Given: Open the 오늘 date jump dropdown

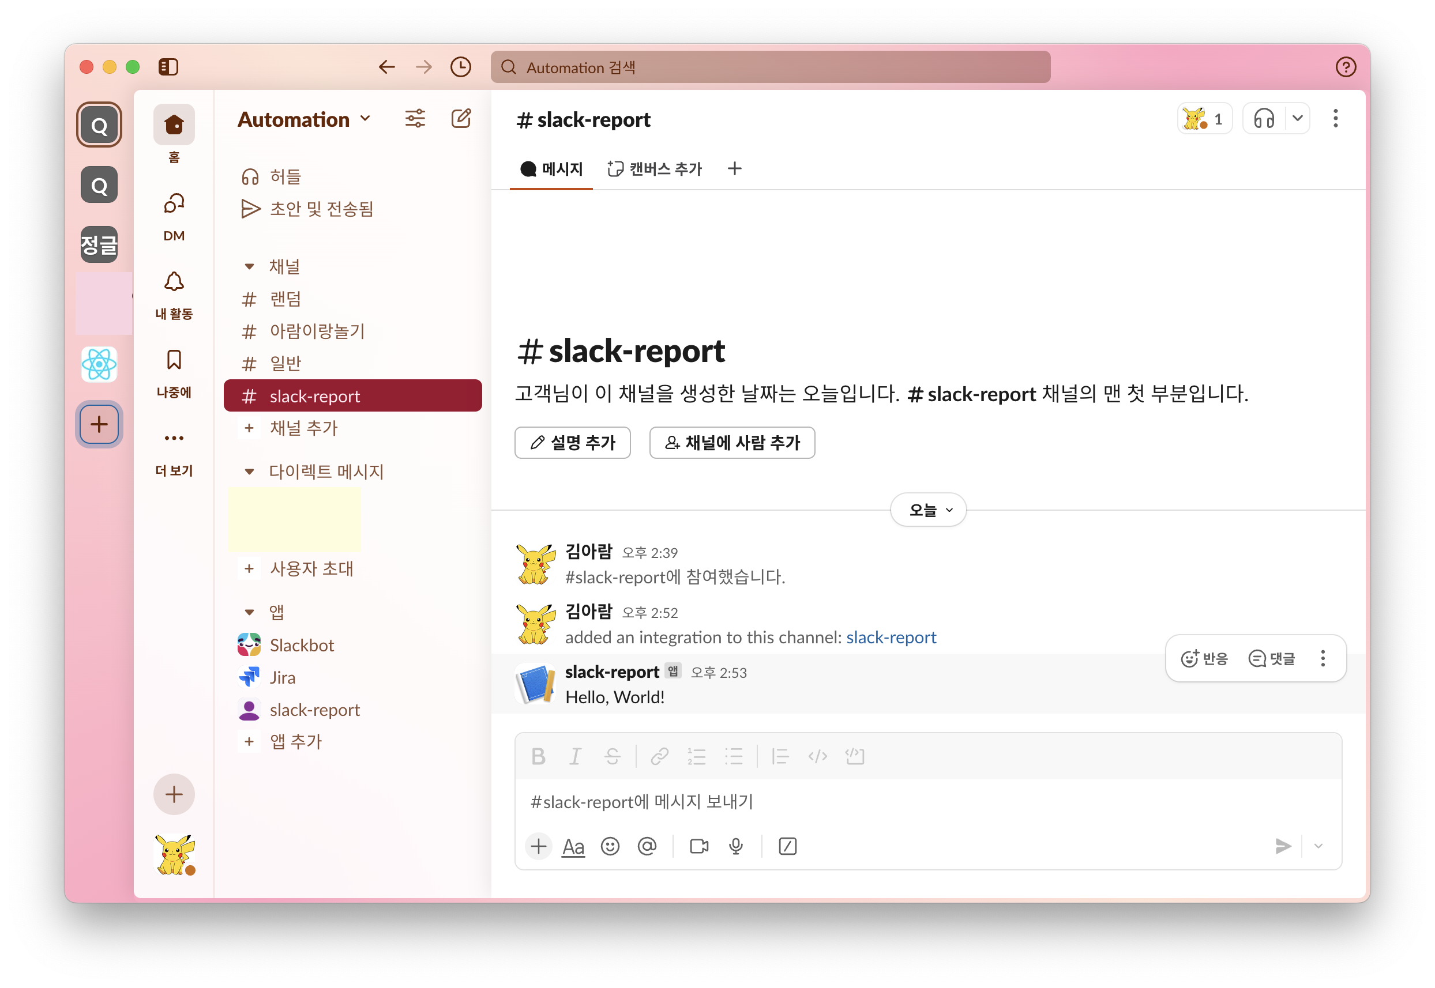Looking at the screenshot, I should click(x=928, y=510).
